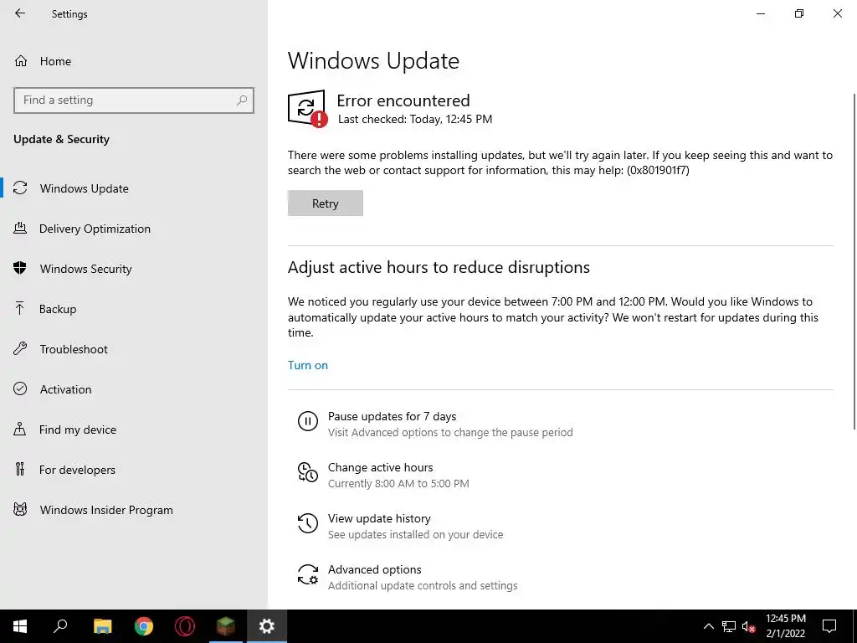Open taskbar search magnifier
Image resolution: width=857 pixels, height=643 pixels.
[x=60, y=626]
